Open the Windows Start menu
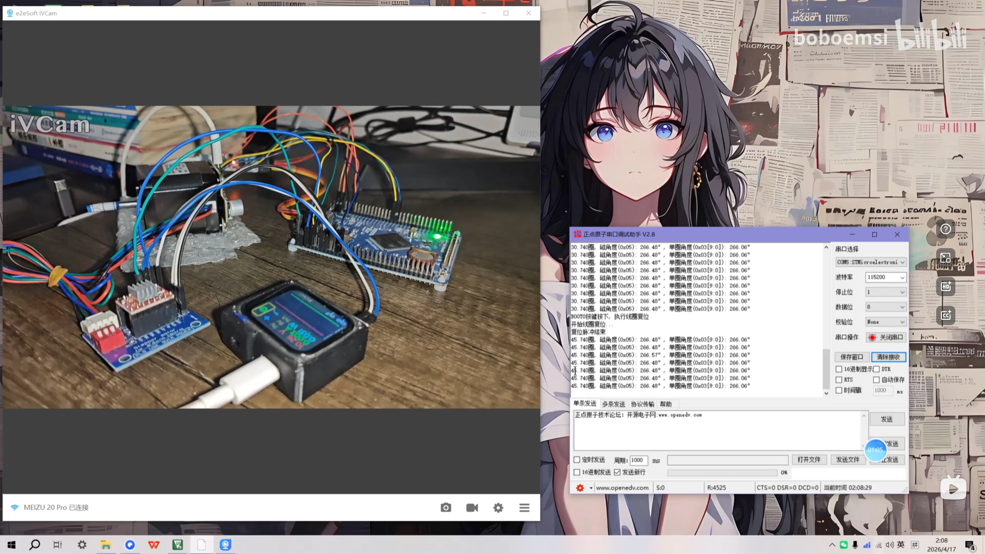 12,545
